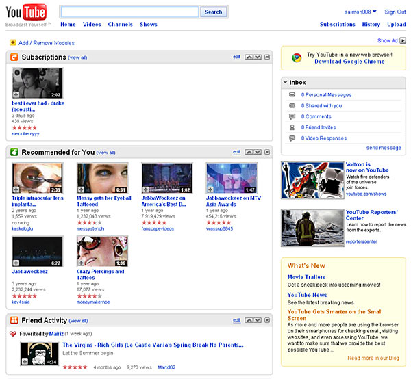This screenshot has width=411, height=379.
Task: Move Friend Activity module down
Action: [258, 320]
